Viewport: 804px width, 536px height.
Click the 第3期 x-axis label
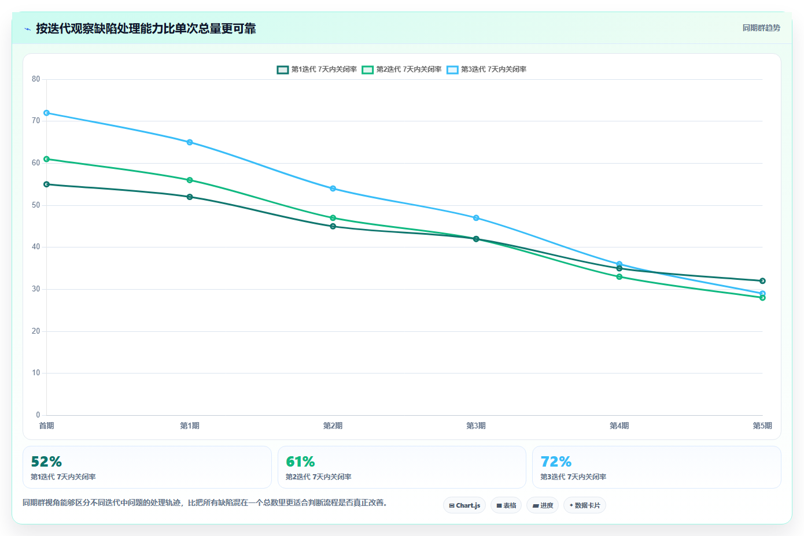[476, 426]
